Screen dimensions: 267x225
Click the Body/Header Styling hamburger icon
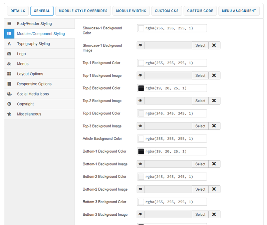click(x=9, y=24)
